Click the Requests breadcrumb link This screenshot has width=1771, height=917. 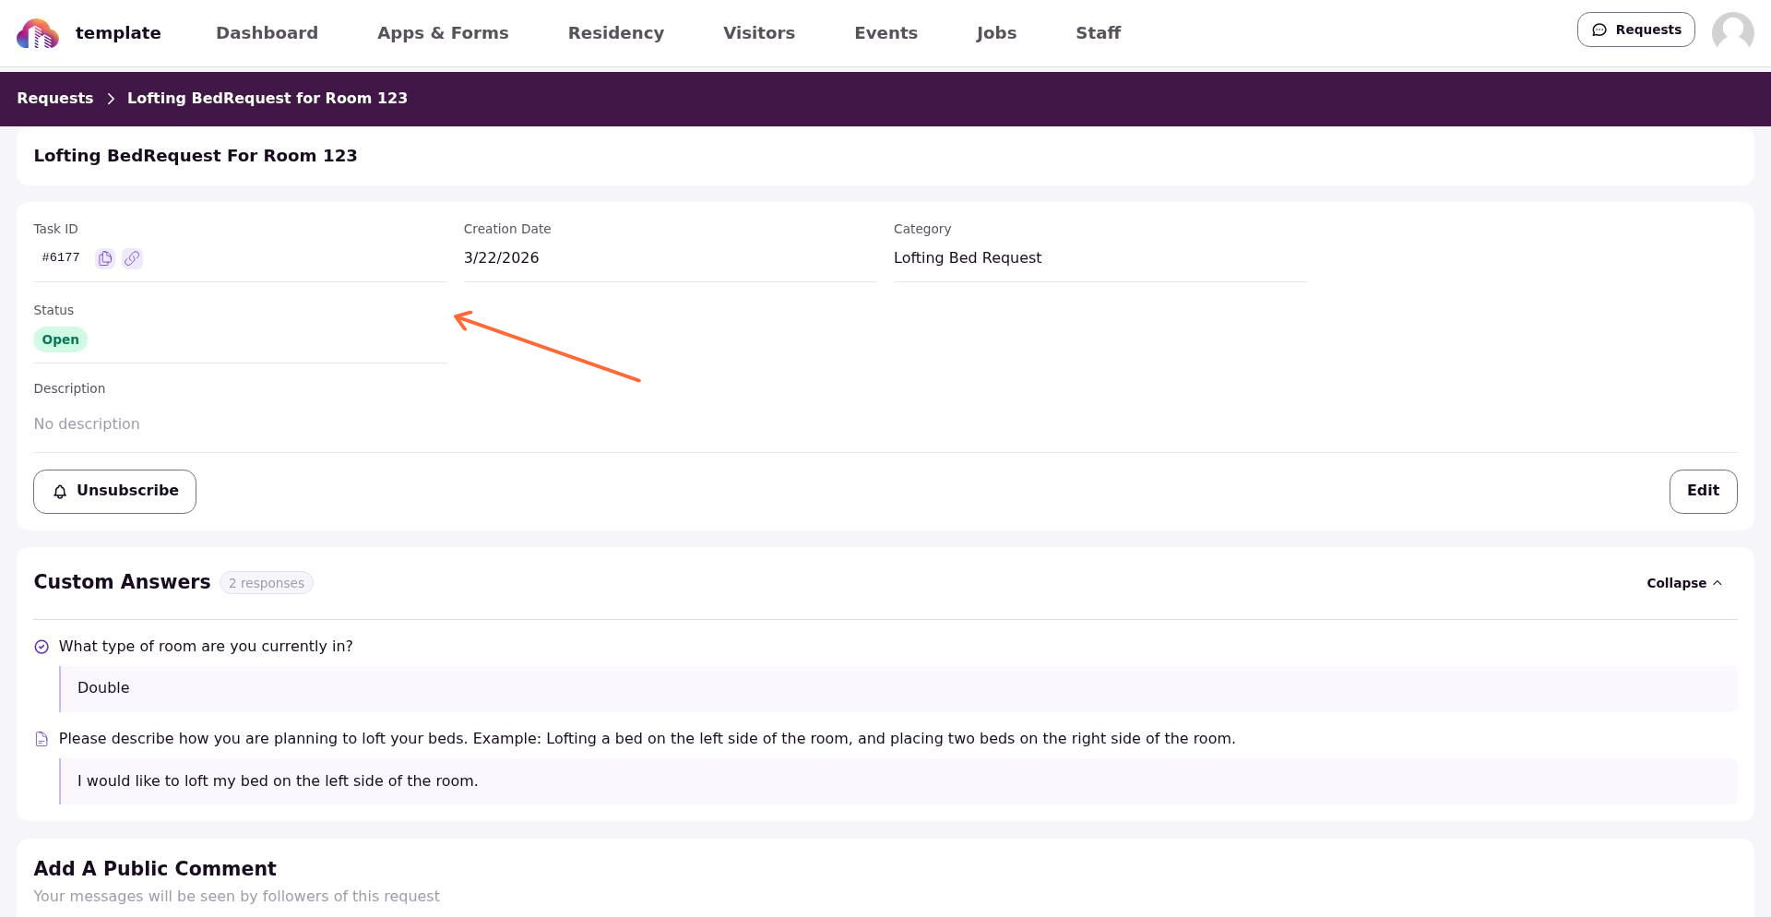click(x=55, y=99)
